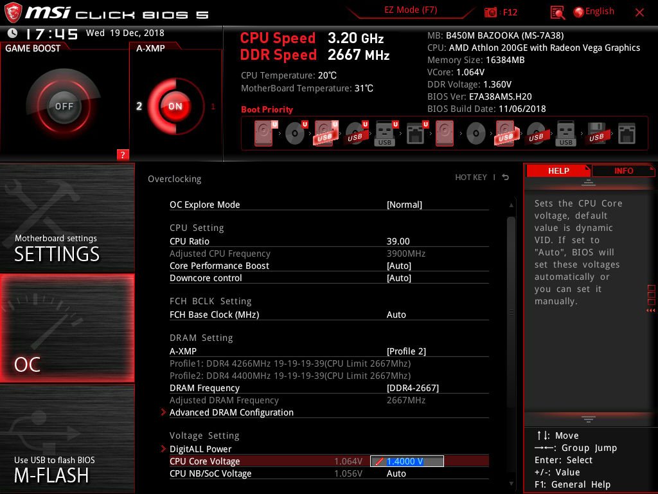The width and height of the screenshot is (658, 494).
Task: Select the UEFI hard disk boot device icon
Action: (265, 133)
